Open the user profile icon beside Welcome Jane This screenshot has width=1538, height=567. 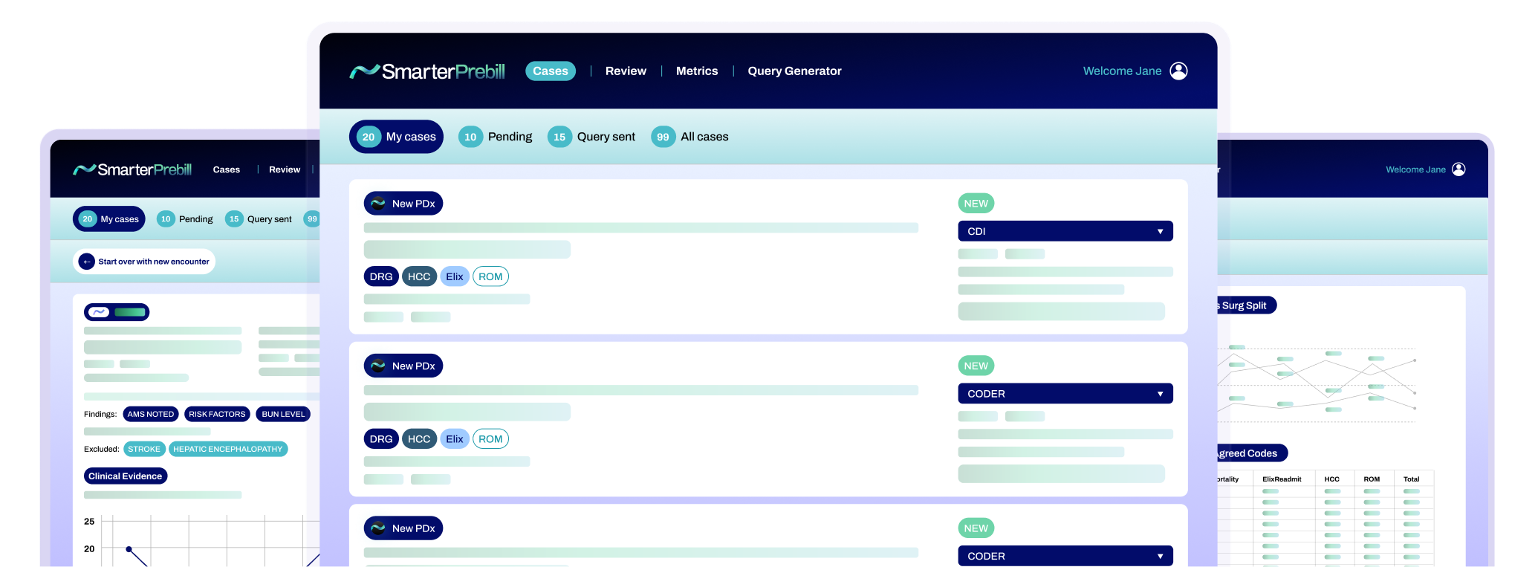tap(1178, 71)
